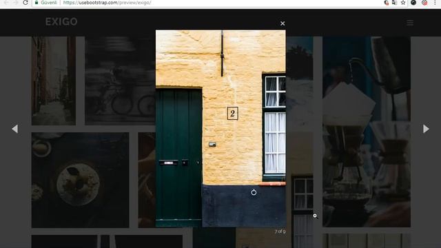Select the coffee chemex thumbnail
441x248 pixels.
click(x=367, y=132)
